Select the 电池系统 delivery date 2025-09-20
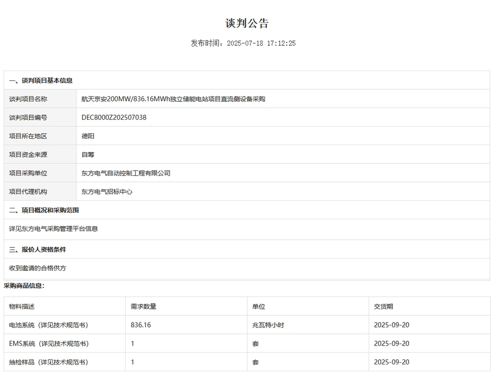Viewport: 492px width, 373px height. [391, 325]
